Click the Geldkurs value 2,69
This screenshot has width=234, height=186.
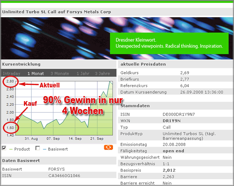coord(185,73)
